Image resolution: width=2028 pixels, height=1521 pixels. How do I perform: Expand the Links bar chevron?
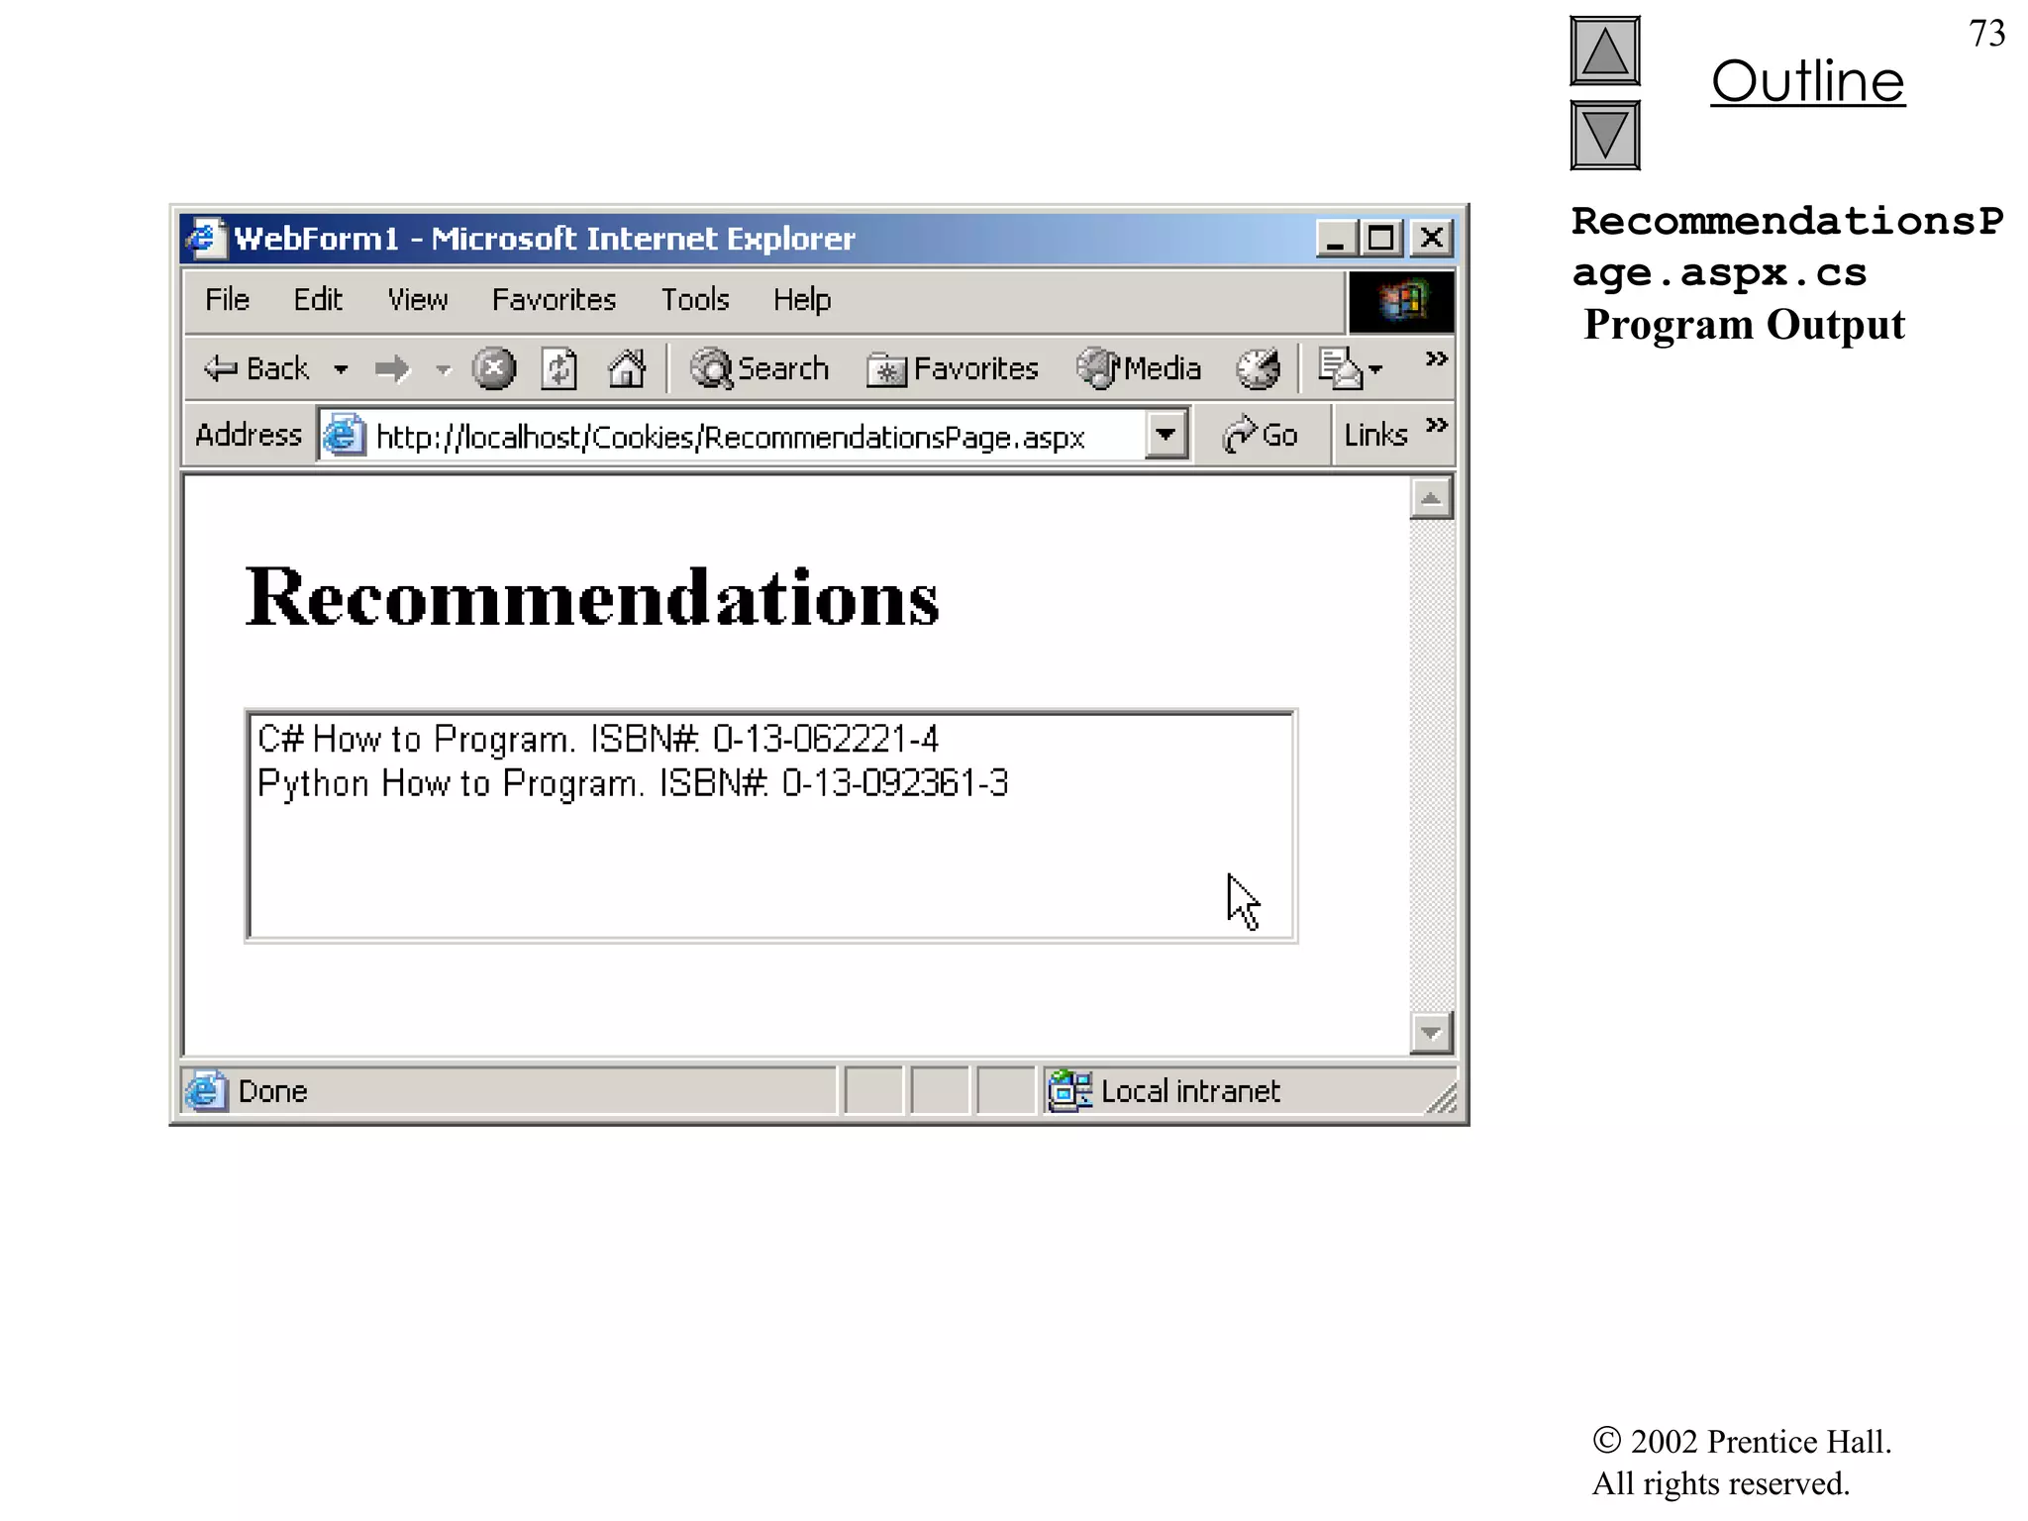1436,425
